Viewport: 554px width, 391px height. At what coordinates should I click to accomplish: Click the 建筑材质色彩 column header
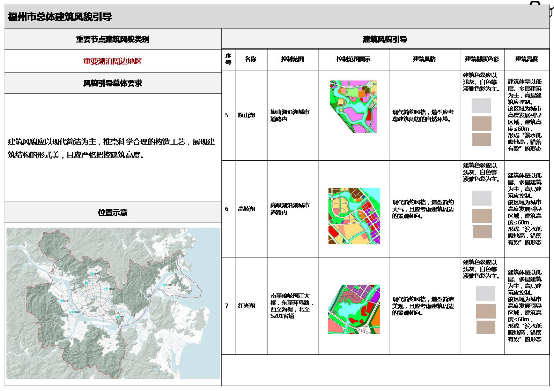(482, 59)
